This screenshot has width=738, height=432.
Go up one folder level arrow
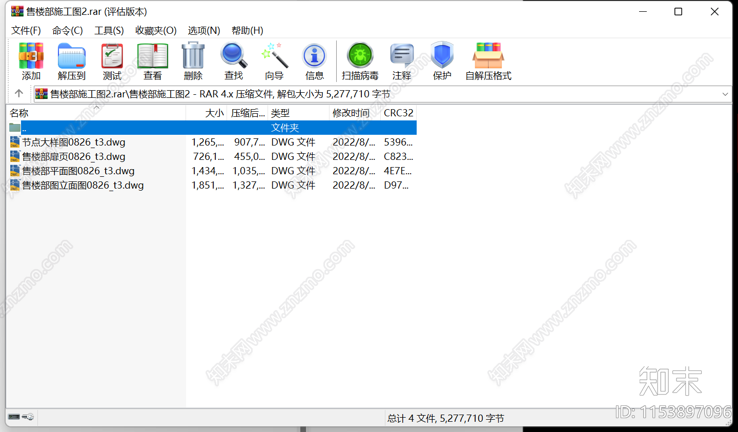(x=19, y=93)
